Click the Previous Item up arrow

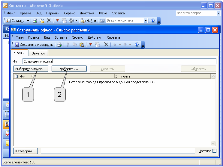[115, 45]
